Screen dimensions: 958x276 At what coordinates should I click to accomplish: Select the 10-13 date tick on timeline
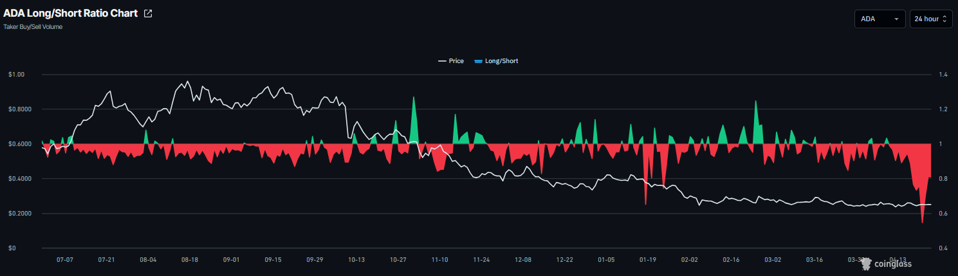click(356, 260)
